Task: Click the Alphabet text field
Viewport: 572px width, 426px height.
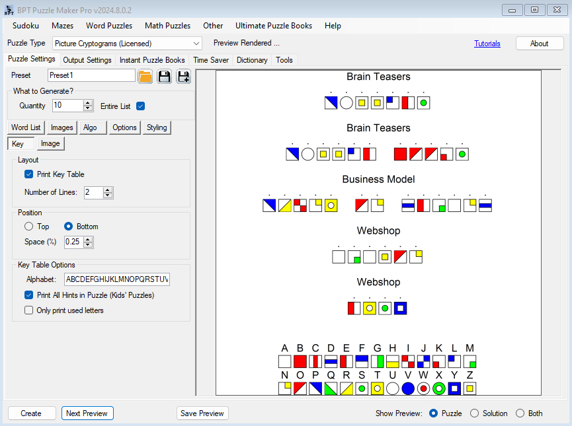Action: [117, 279]
